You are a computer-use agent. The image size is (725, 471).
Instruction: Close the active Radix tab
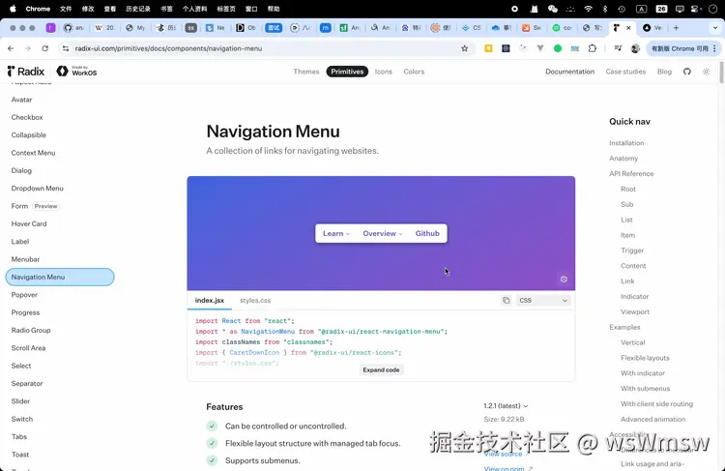pyautogui.click(x=628, y=28)
